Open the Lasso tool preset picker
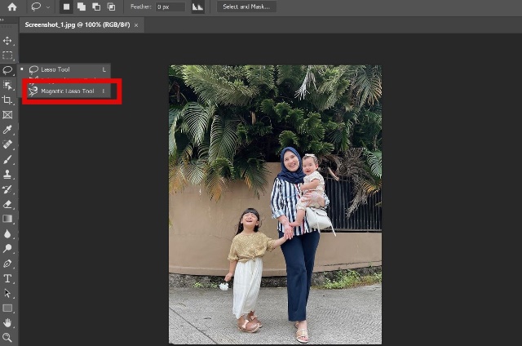 tap(40, 7)
